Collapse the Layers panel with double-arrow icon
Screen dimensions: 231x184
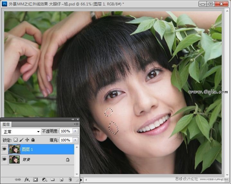tap(73, 119)
